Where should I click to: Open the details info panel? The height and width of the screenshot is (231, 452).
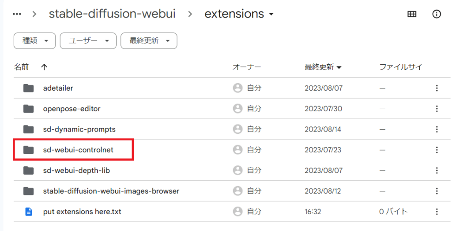437,14
